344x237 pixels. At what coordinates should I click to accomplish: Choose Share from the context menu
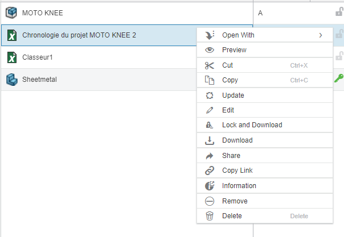click(231, 156)
